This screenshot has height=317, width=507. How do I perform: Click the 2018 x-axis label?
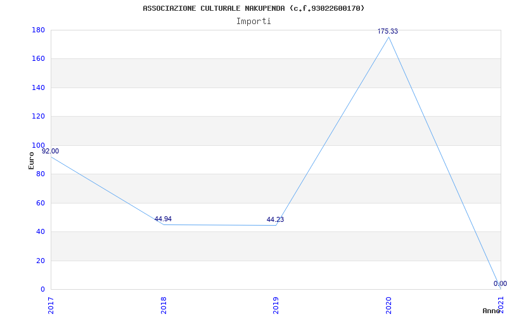[x=164, y=306]
